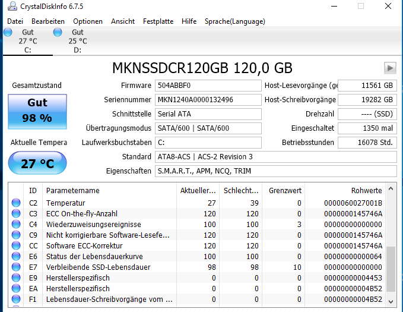The height and width of the screenshot is (312, 403).
Task: Open the Optionen menu
Action: pos(88,21)
